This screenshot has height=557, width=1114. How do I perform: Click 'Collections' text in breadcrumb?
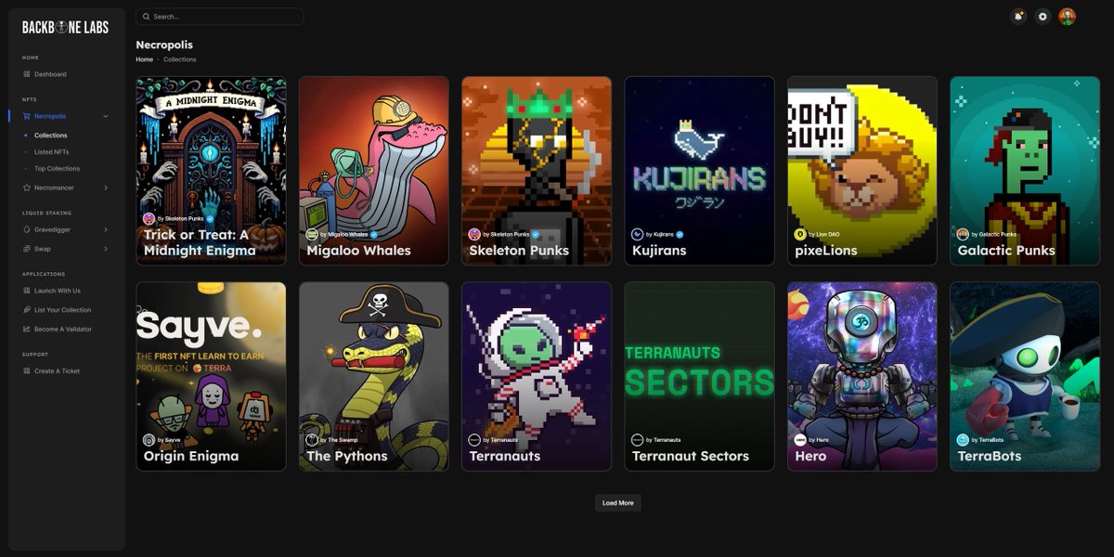coord(180,59)
